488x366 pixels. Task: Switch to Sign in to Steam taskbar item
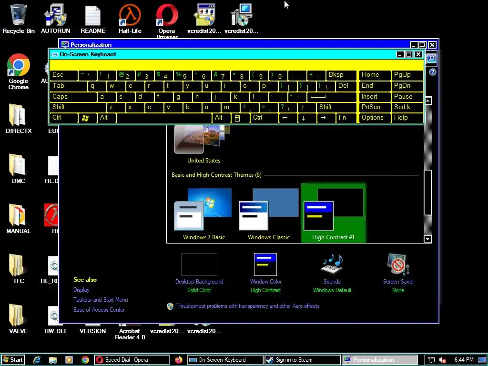tap(303, 360)
